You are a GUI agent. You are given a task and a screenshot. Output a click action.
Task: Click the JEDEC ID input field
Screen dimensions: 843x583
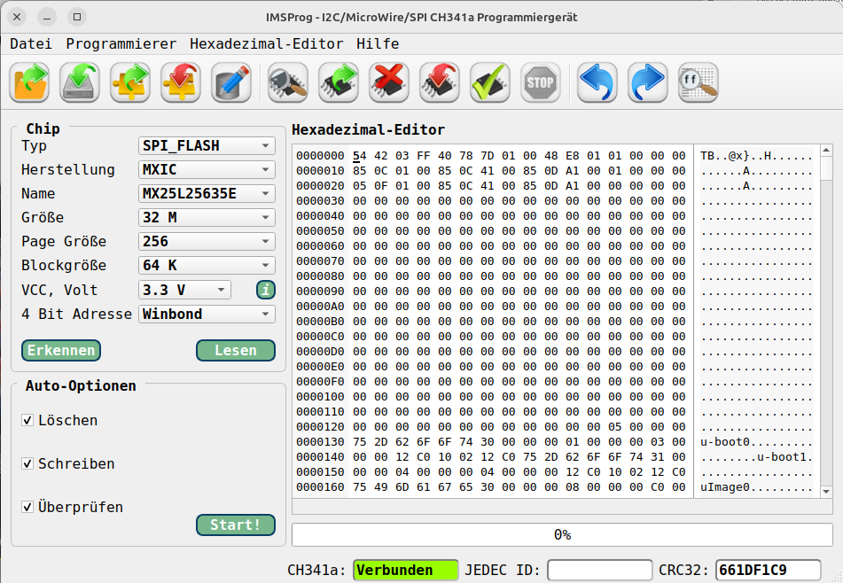[x=600, y=570]
